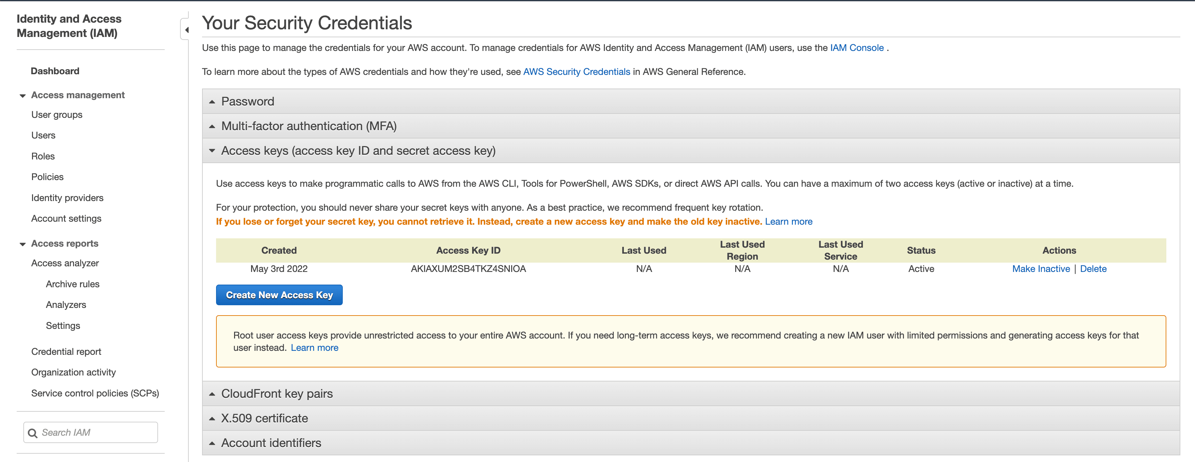Collapse the Access keys section

pos(358,150)
